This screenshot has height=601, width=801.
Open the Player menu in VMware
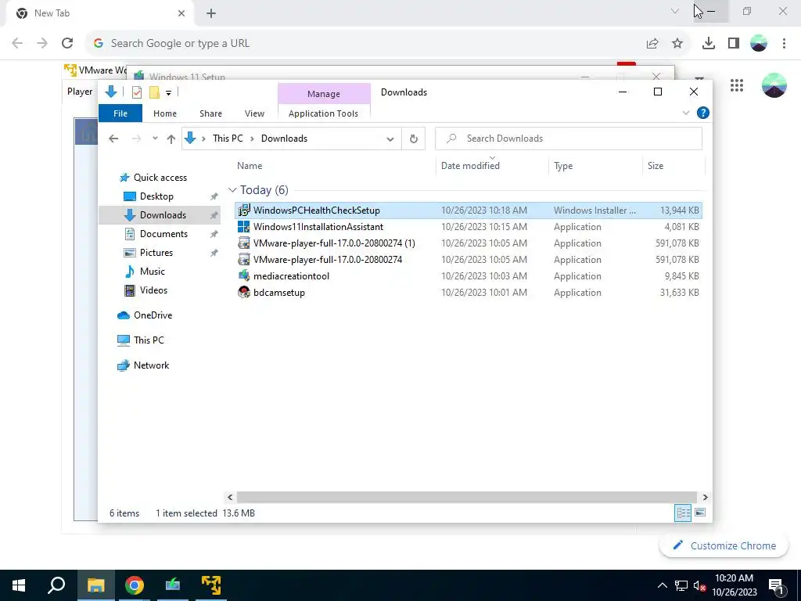click(x=81, y=92)
